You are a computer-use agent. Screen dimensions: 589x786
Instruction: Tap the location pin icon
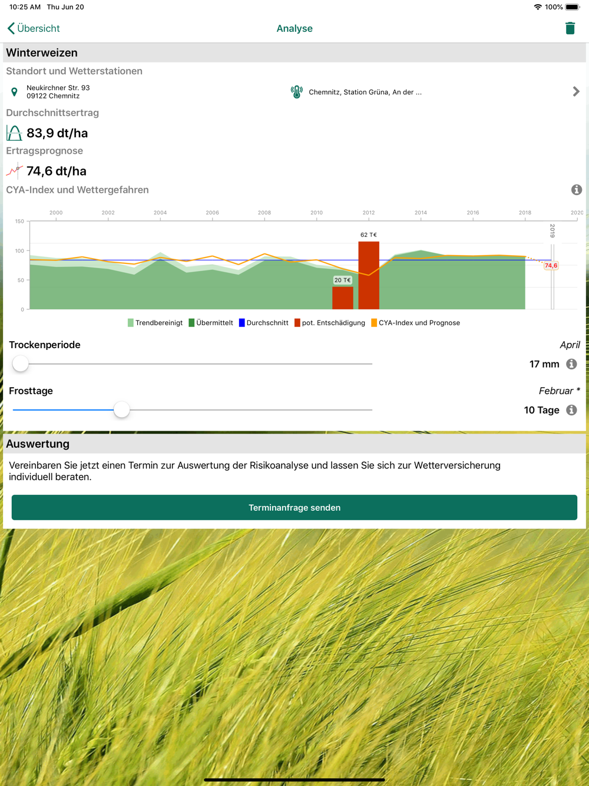coord(14,92)
